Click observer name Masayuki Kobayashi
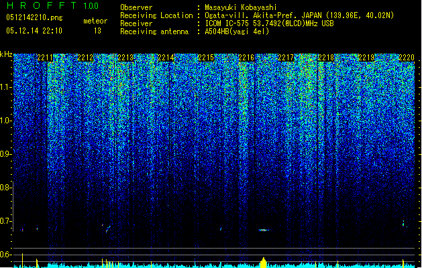 (x=241, y=7)
